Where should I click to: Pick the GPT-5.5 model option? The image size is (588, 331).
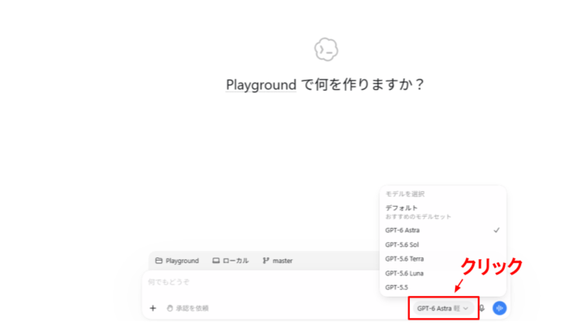point(443,288)
